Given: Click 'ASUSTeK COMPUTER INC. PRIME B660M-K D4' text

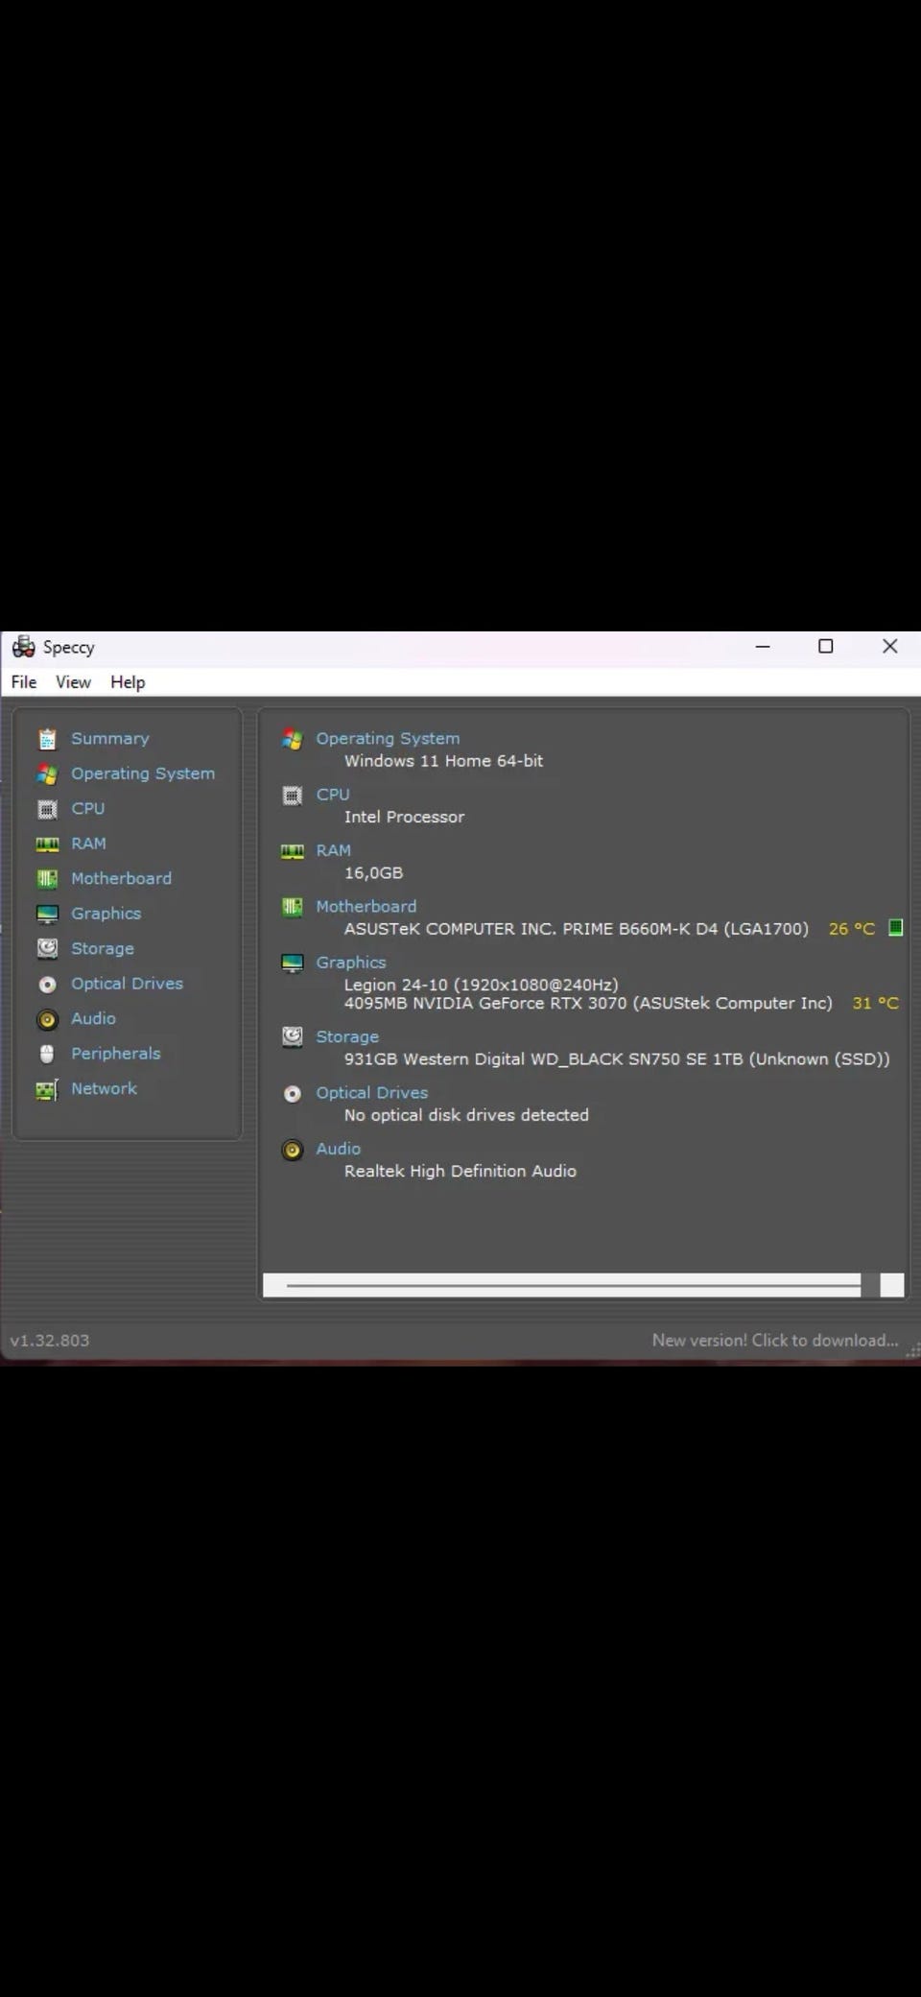Looking at the screenshot, I should [531, 929].
